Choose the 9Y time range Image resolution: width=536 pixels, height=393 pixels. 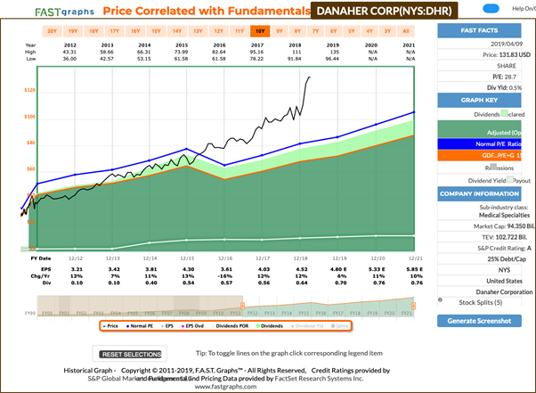tap(280, 31)
